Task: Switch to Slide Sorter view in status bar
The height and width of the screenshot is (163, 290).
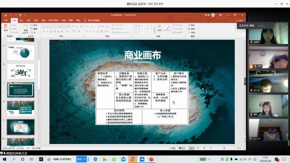Action: tap(198, 148)
